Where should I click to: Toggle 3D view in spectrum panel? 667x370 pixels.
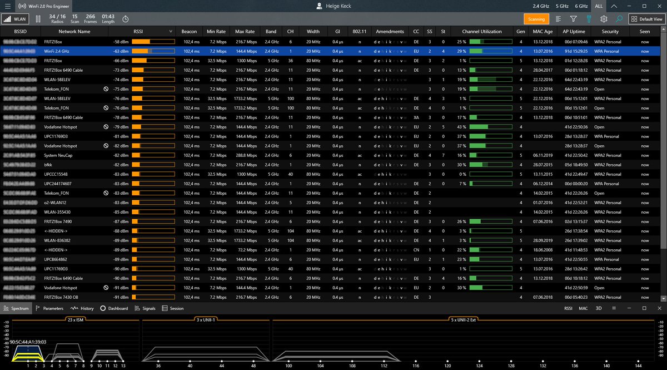(599, 308)
